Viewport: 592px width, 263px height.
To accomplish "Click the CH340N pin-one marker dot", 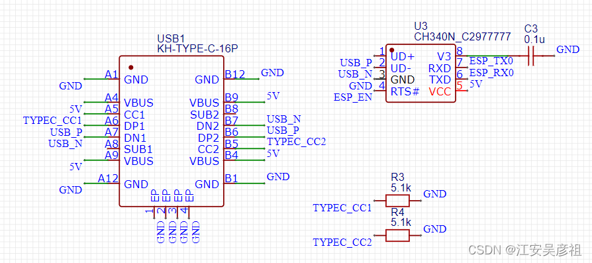I will (392, 50).
